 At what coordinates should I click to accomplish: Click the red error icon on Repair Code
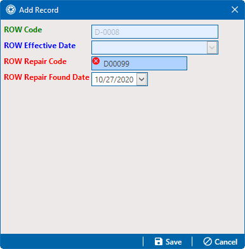click(96, 61)
